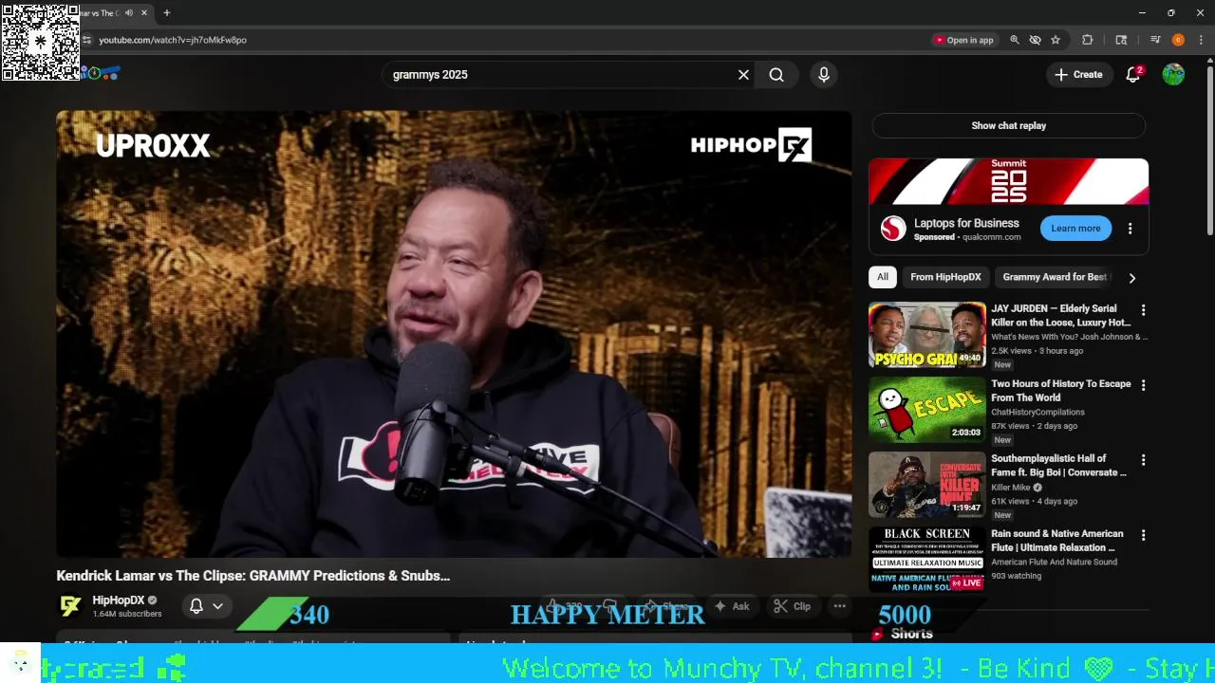Select the From HipHopDX chip
The height and width of the screenshot is (683, 1215).
click(945, 277)
